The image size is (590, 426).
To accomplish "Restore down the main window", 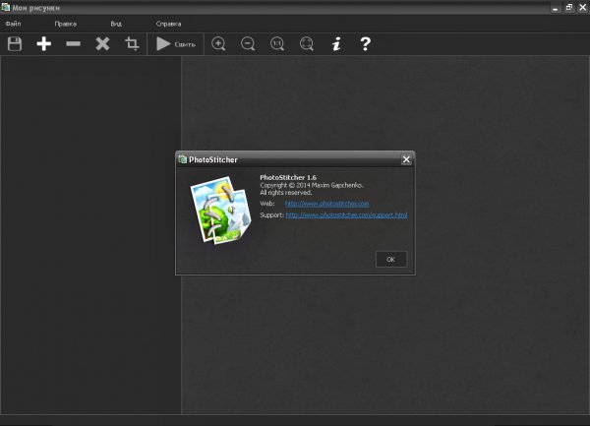I will (x=569, y=8).
